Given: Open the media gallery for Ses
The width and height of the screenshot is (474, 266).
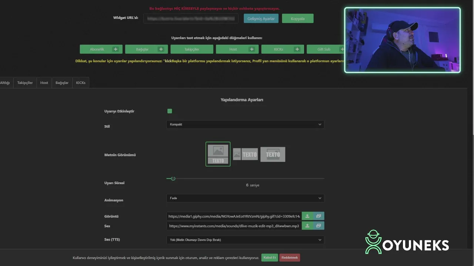Looking at the screenshot, I should [x=318, y=226].
